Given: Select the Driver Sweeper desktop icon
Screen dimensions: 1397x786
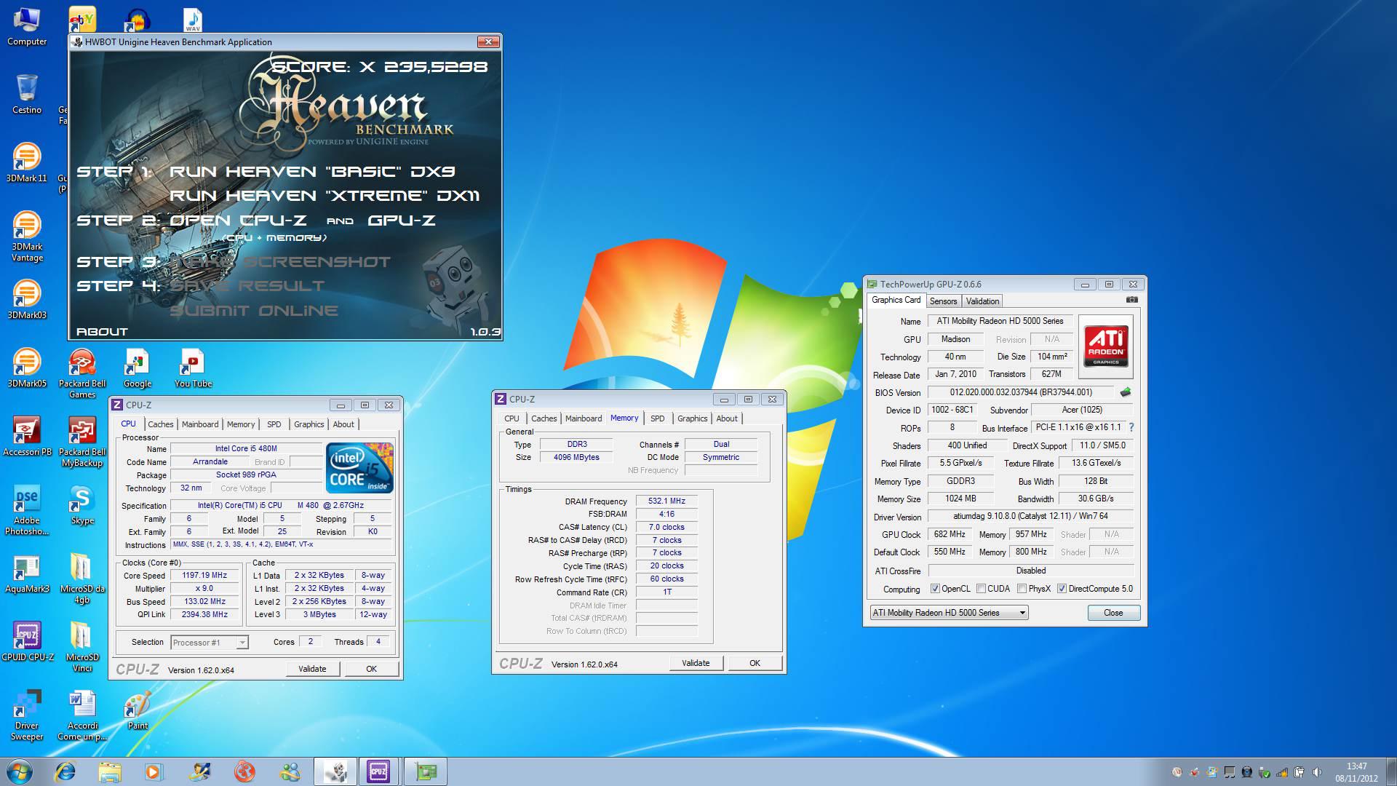Looking at the screenshot, I should (x=27, y=715).
